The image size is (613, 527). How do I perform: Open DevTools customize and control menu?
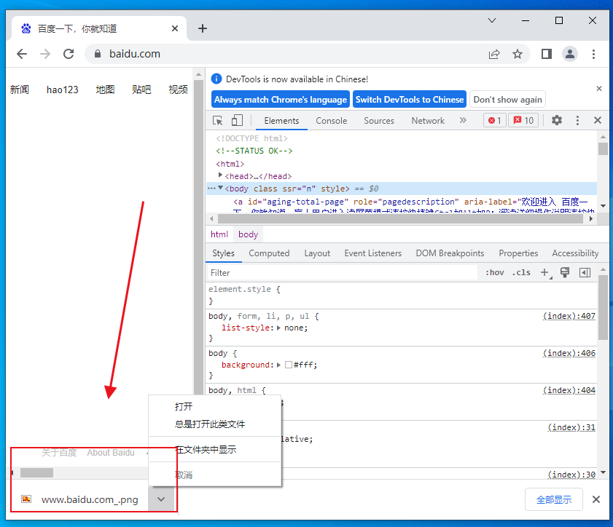(577, 120)
